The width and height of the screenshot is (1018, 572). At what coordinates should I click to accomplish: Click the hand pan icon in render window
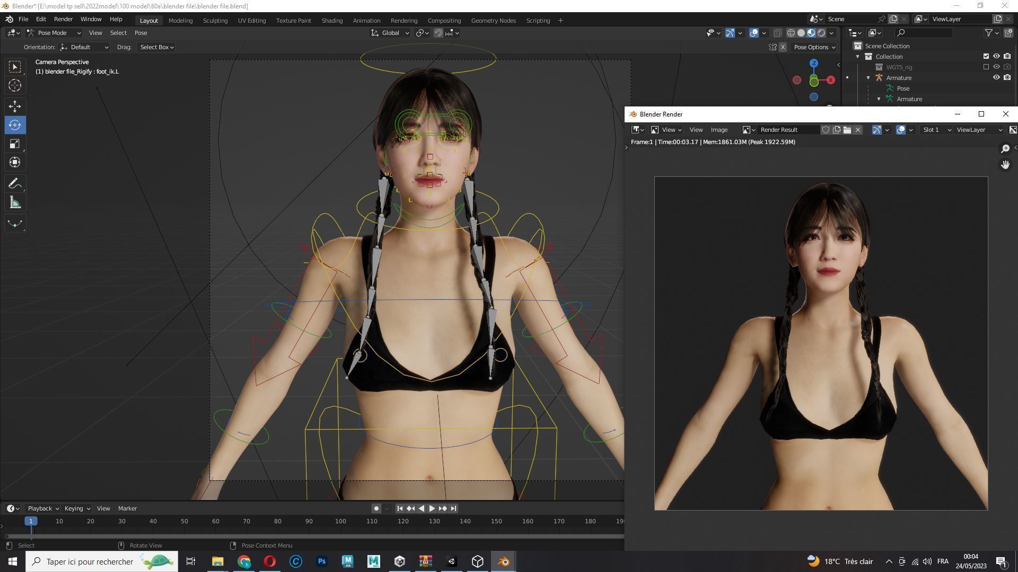click(x=1005, y=165)
